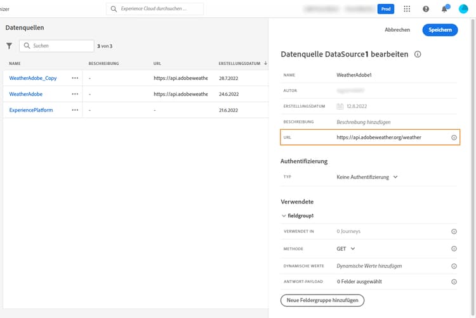The image size is (476, 318).
Task: Open the help question mark icon
Action: coord(425,10)
